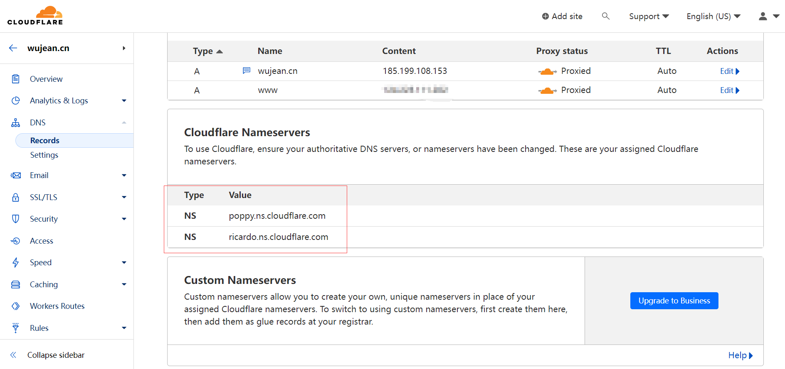
Task: Edit the wujean.cn A record
Action: coord(730,71)
